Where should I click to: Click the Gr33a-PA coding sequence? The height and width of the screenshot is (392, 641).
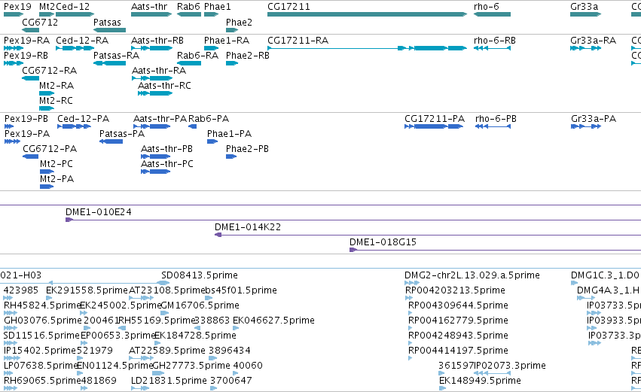click(586, 126)
